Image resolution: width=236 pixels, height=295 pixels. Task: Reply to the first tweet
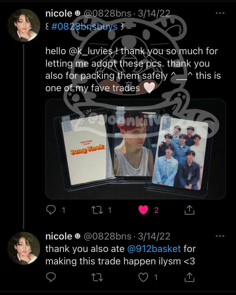tap(51, 210)
